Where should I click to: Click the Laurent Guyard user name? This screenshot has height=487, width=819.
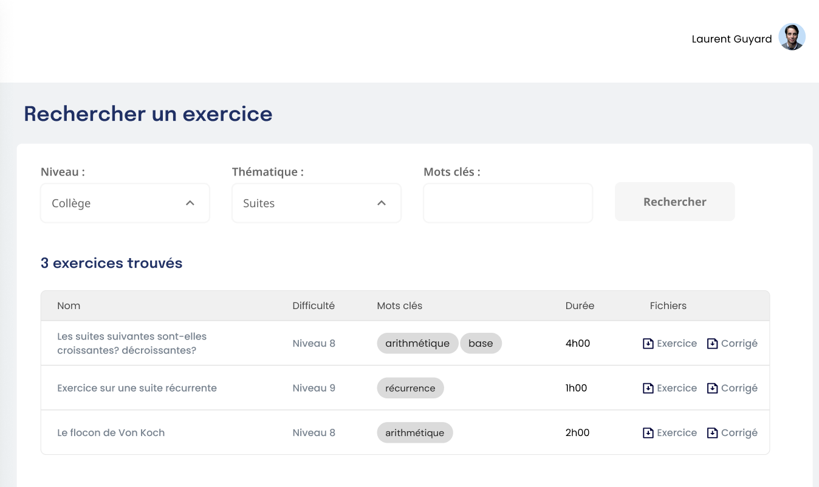[x=732, y=39]
